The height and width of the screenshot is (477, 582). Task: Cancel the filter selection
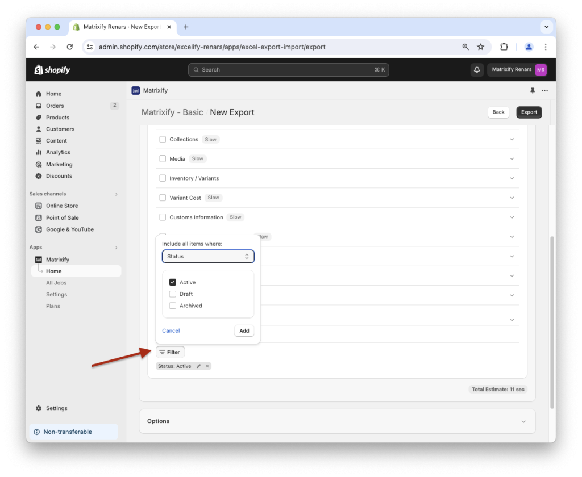coord(171,330)
